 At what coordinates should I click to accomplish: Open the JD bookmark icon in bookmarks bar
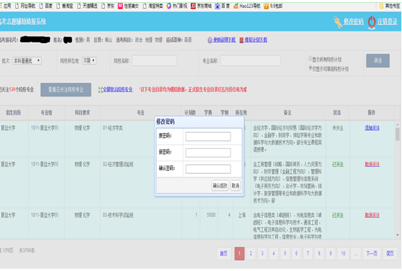(193, 6)
